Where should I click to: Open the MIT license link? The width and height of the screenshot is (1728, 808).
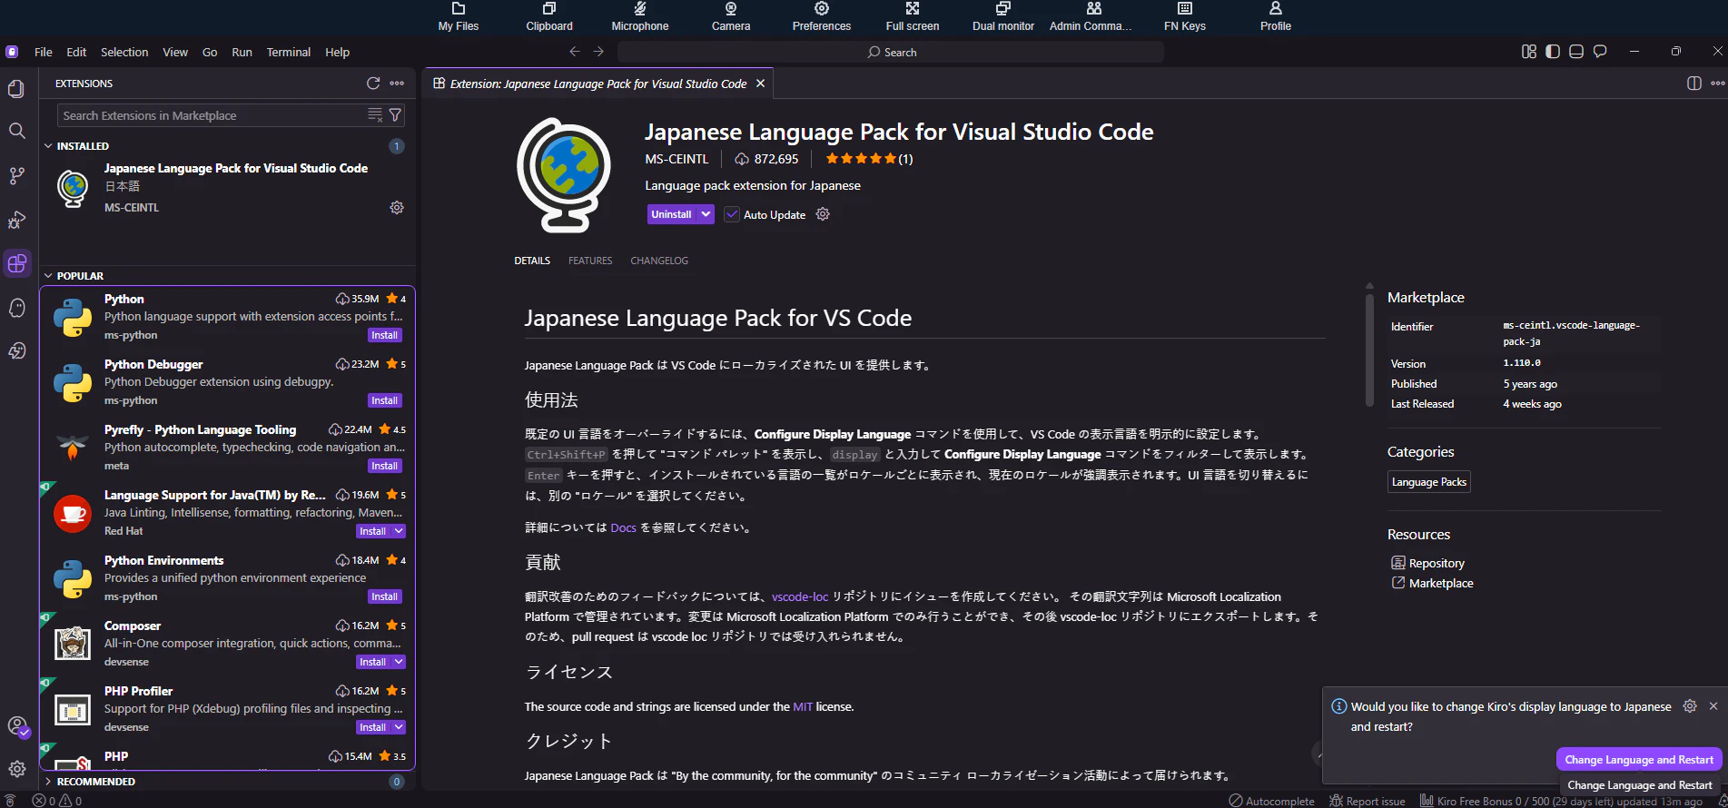[803, 706]
